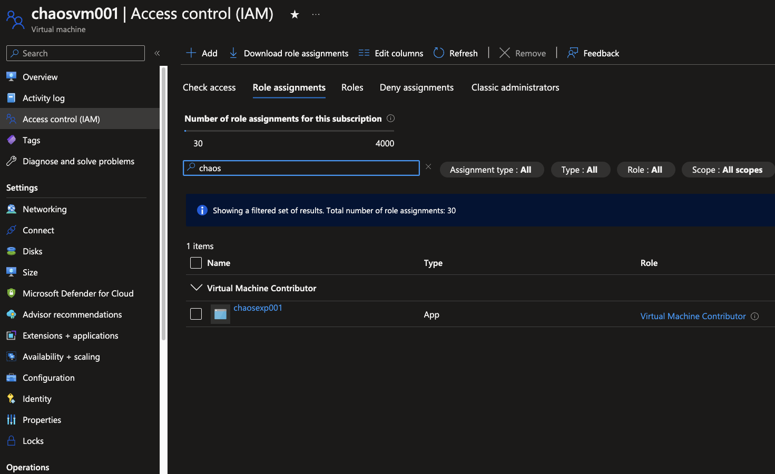Check the chaosexp001 row checkbox

196,314
